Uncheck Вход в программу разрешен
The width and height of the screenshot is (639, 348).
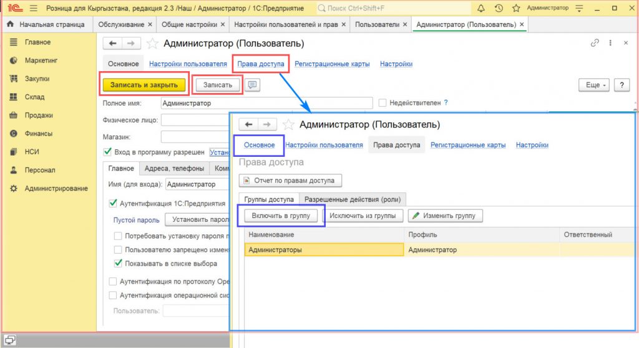click(x=108, y=152)
